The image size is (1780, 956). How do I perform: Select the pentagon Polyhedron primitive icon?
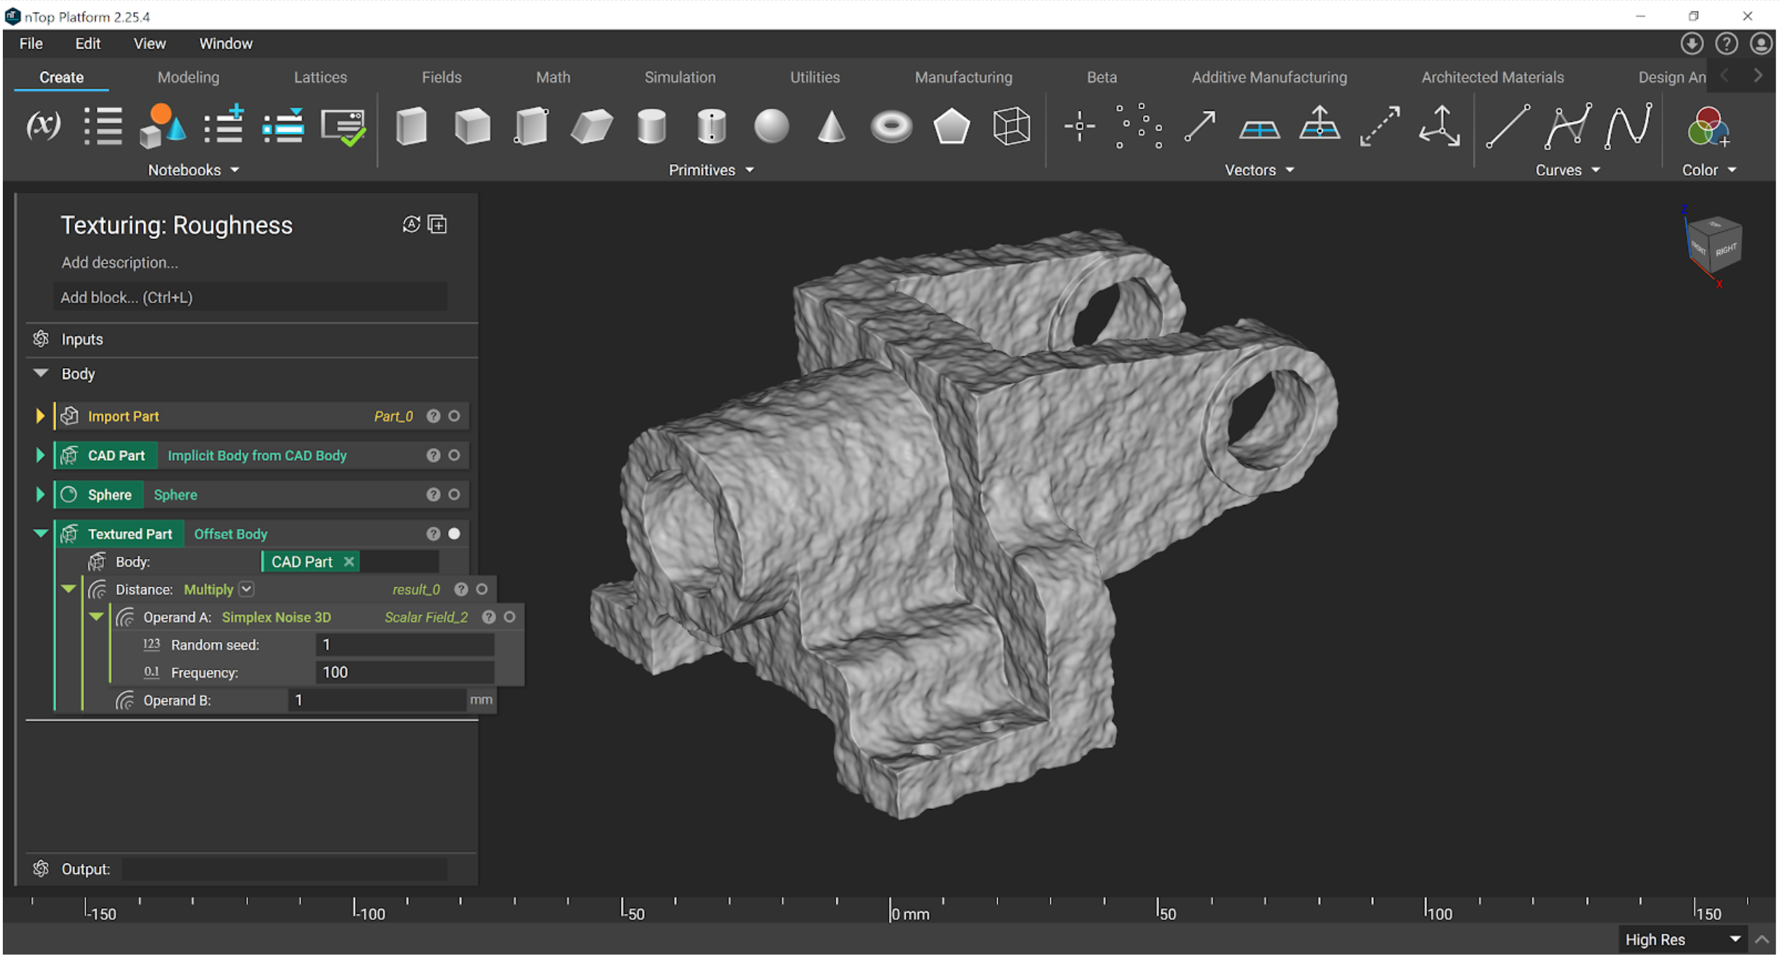click(x=952, y=126)
